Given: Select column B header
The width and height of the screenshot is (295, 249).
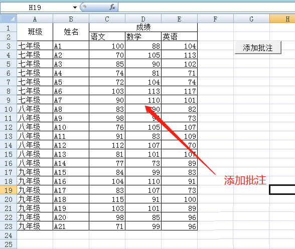Looking at the screenshot, I should 71,19.
